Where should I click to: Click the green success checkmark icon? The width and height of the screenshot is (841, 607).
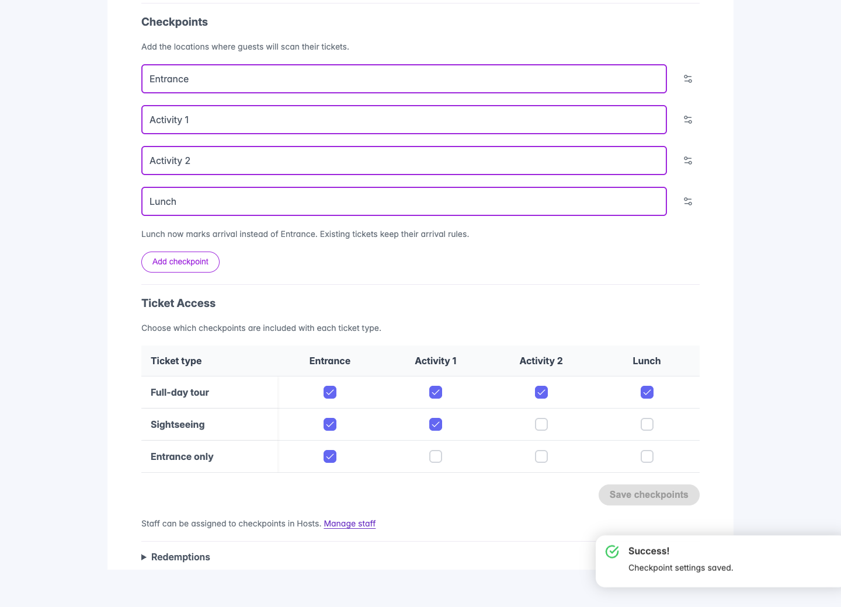(x=612, y=552)
